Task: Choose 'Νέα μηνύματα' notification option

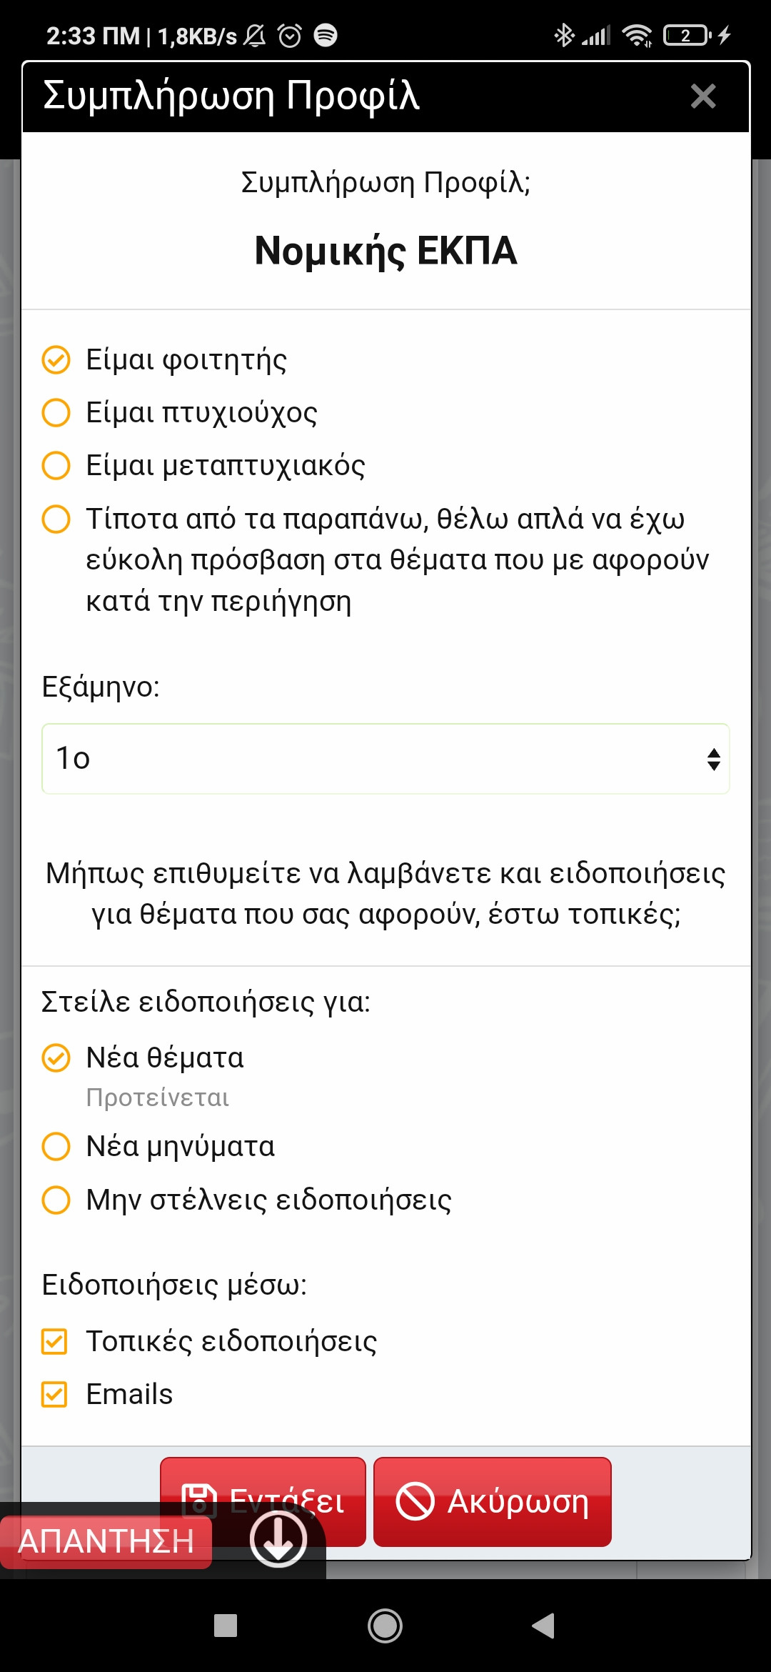Action: [x=56, y=1147]
